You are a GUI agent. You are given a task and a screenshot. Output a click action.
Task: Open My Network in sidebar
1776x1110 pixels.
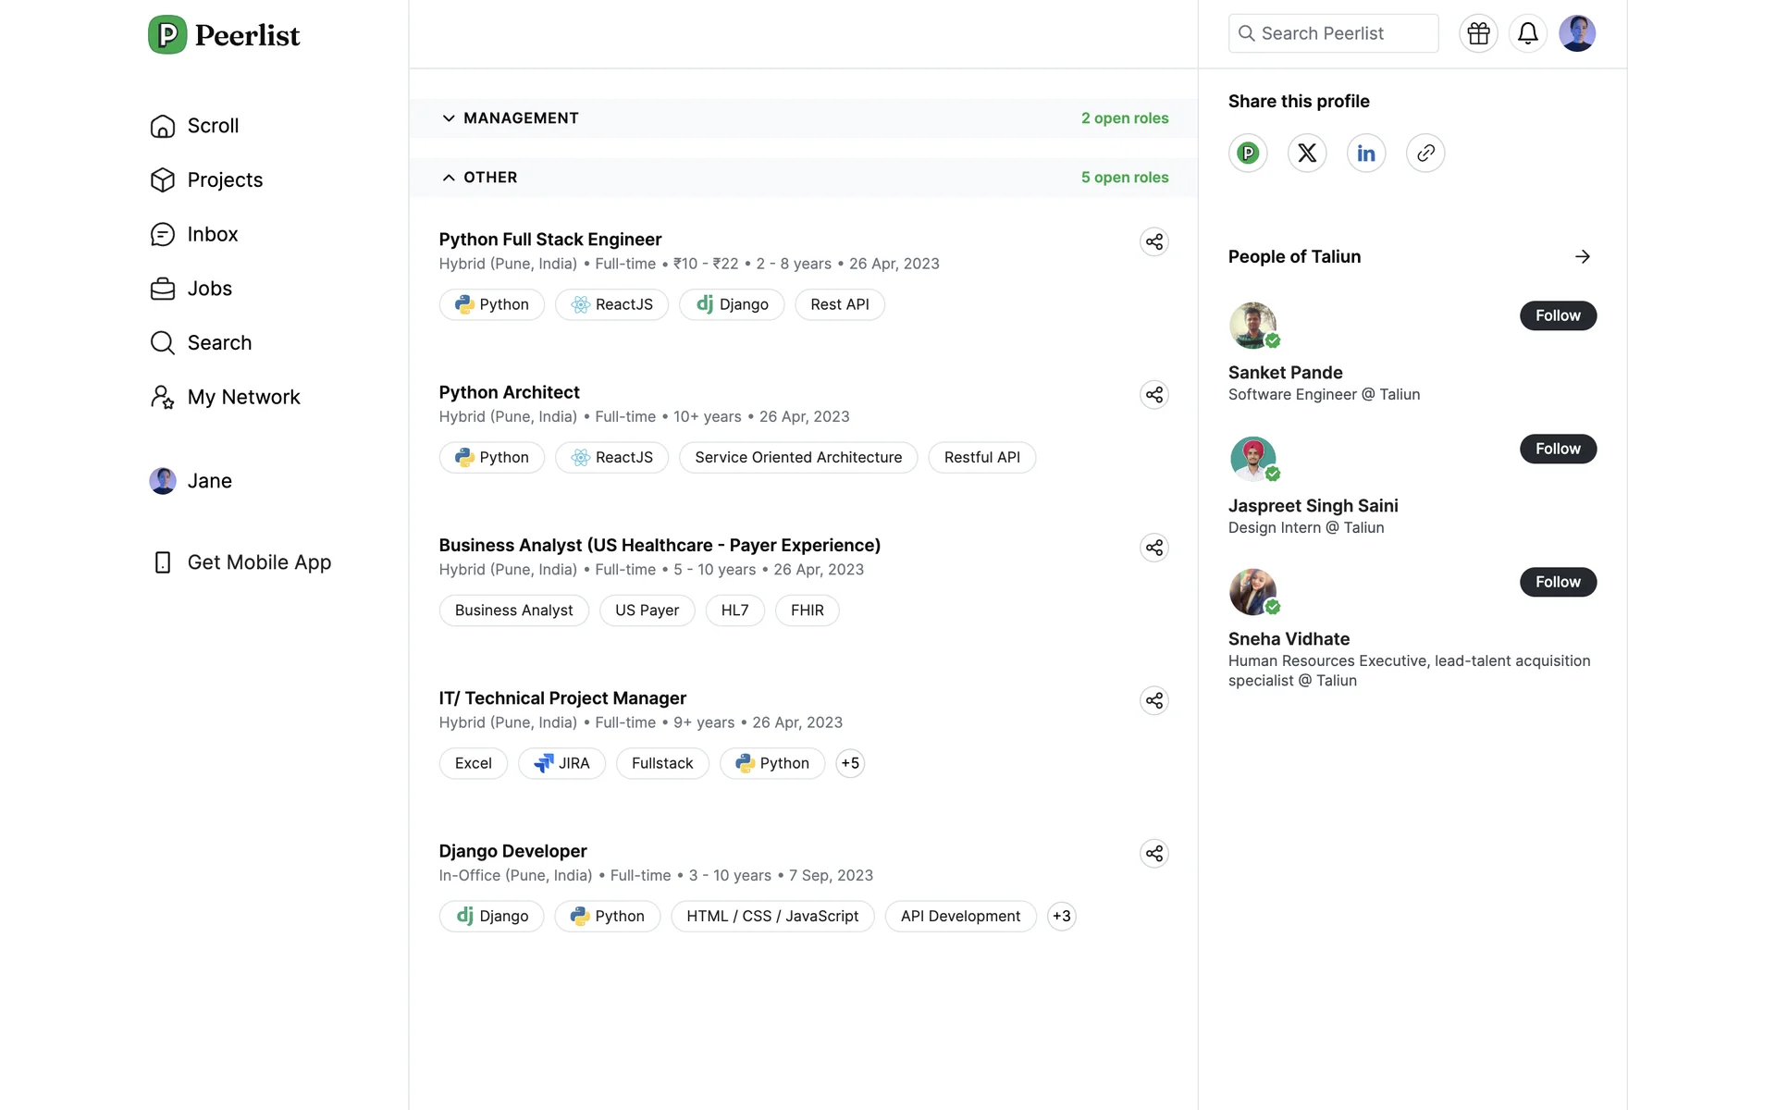tap(243, 397)
